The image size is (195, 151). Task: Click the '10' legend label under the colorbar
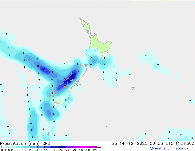pos(38,150)
